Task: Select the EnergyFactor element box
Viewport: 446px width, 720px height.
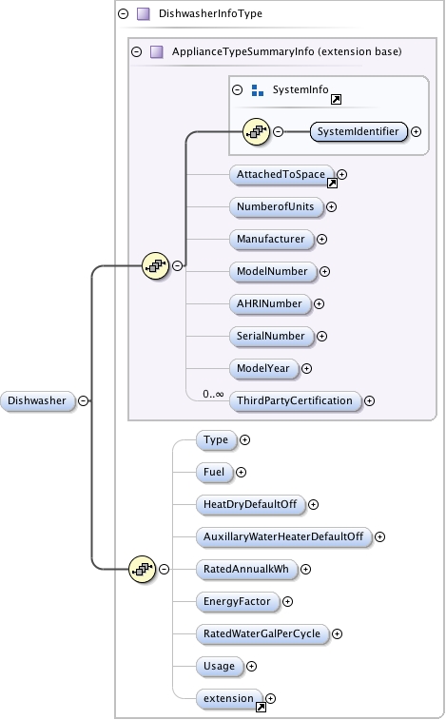Action: point(238,601)
